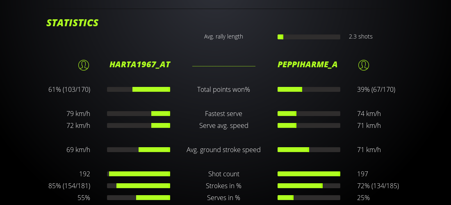Click the bar for shot count 197

[309, 174]
